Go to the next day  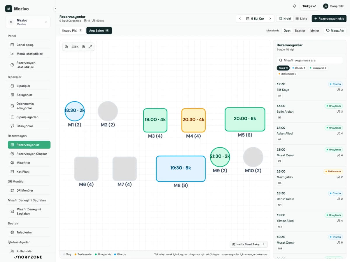click(270, 19)
